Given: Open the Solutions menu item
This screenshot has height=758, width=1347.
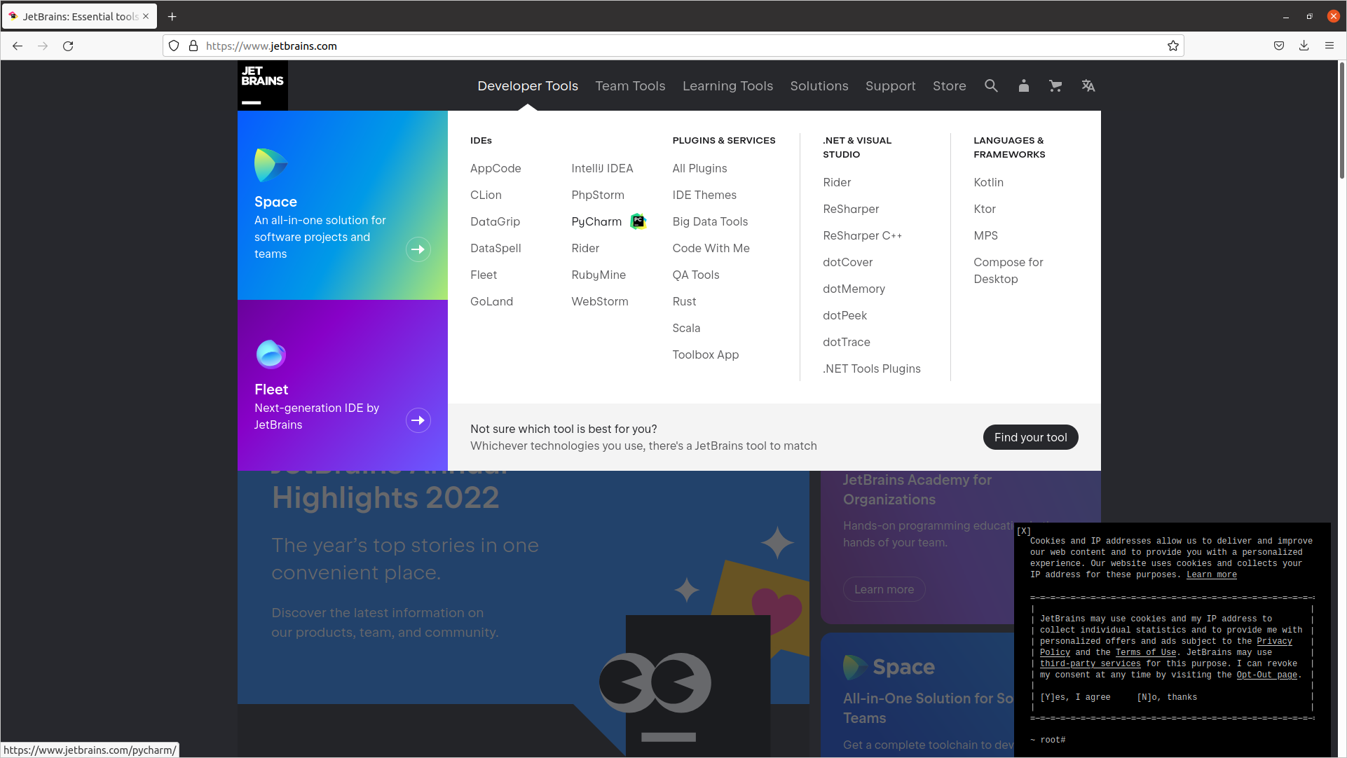Looking at the screenshot, I should click(x=819, y=85).
